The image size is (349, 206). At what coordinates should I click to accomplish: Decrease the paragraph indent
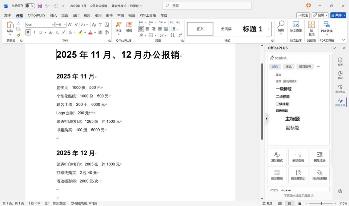(172, 22)
